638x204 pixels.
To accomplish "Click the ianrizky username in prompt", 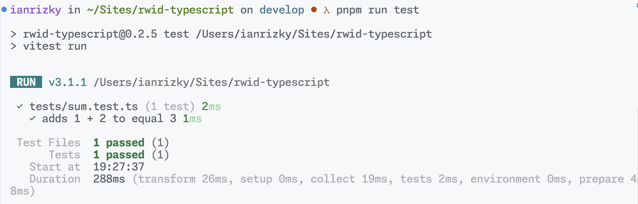I will [36, 10].
